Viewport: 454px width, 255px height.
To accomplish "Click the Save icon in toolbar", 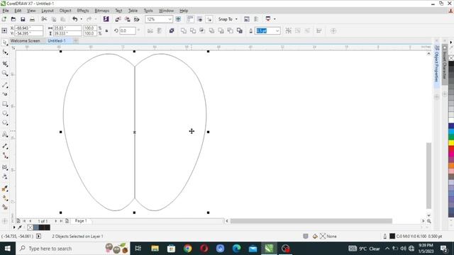I will click(23, 19).
